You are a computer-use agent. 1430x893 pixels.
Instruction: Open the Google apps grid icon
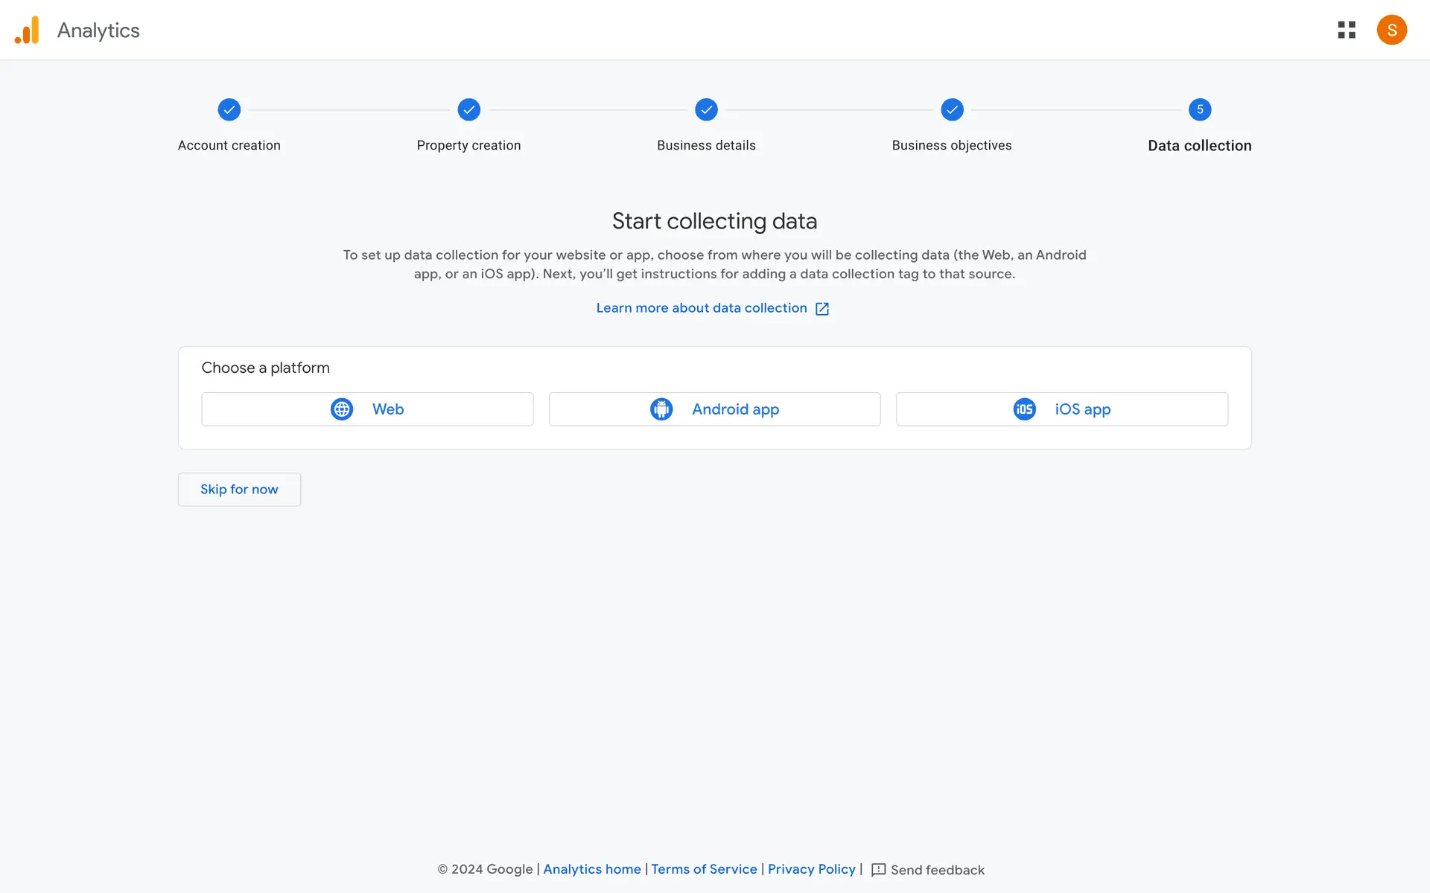1347,30
